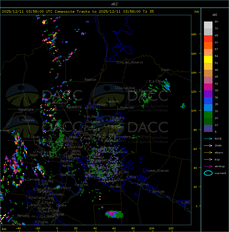Click the timestamp header '2025/12/11 03:58:00 UTC'
This screenshot has width=229, height=232.
click(27, 12)
